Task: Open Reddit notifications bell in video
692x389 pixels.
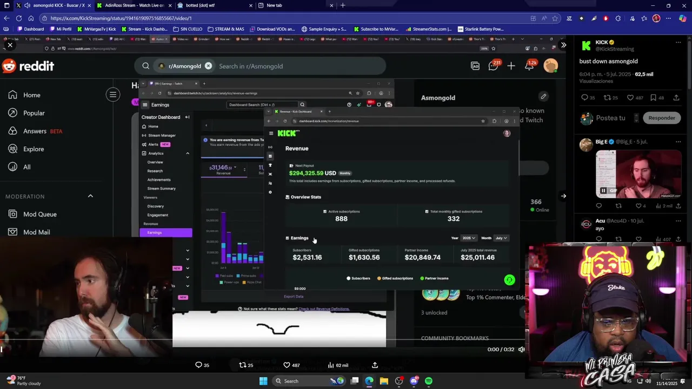Action: [529, 66]
